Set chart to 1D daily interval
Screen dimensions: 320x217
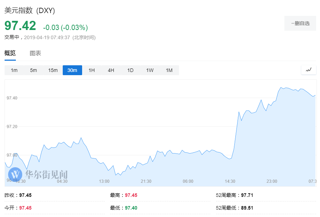coord(130,70)
